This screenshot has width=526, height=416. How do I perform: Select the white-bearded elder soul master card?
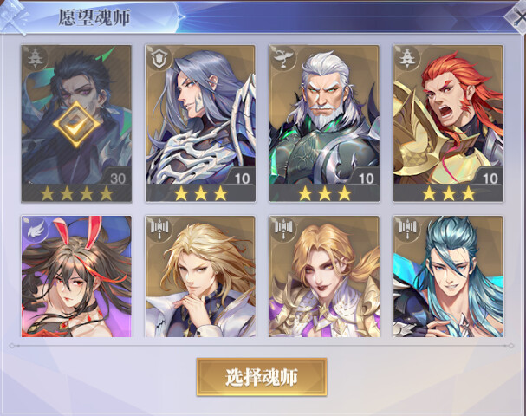coord(324,123)
